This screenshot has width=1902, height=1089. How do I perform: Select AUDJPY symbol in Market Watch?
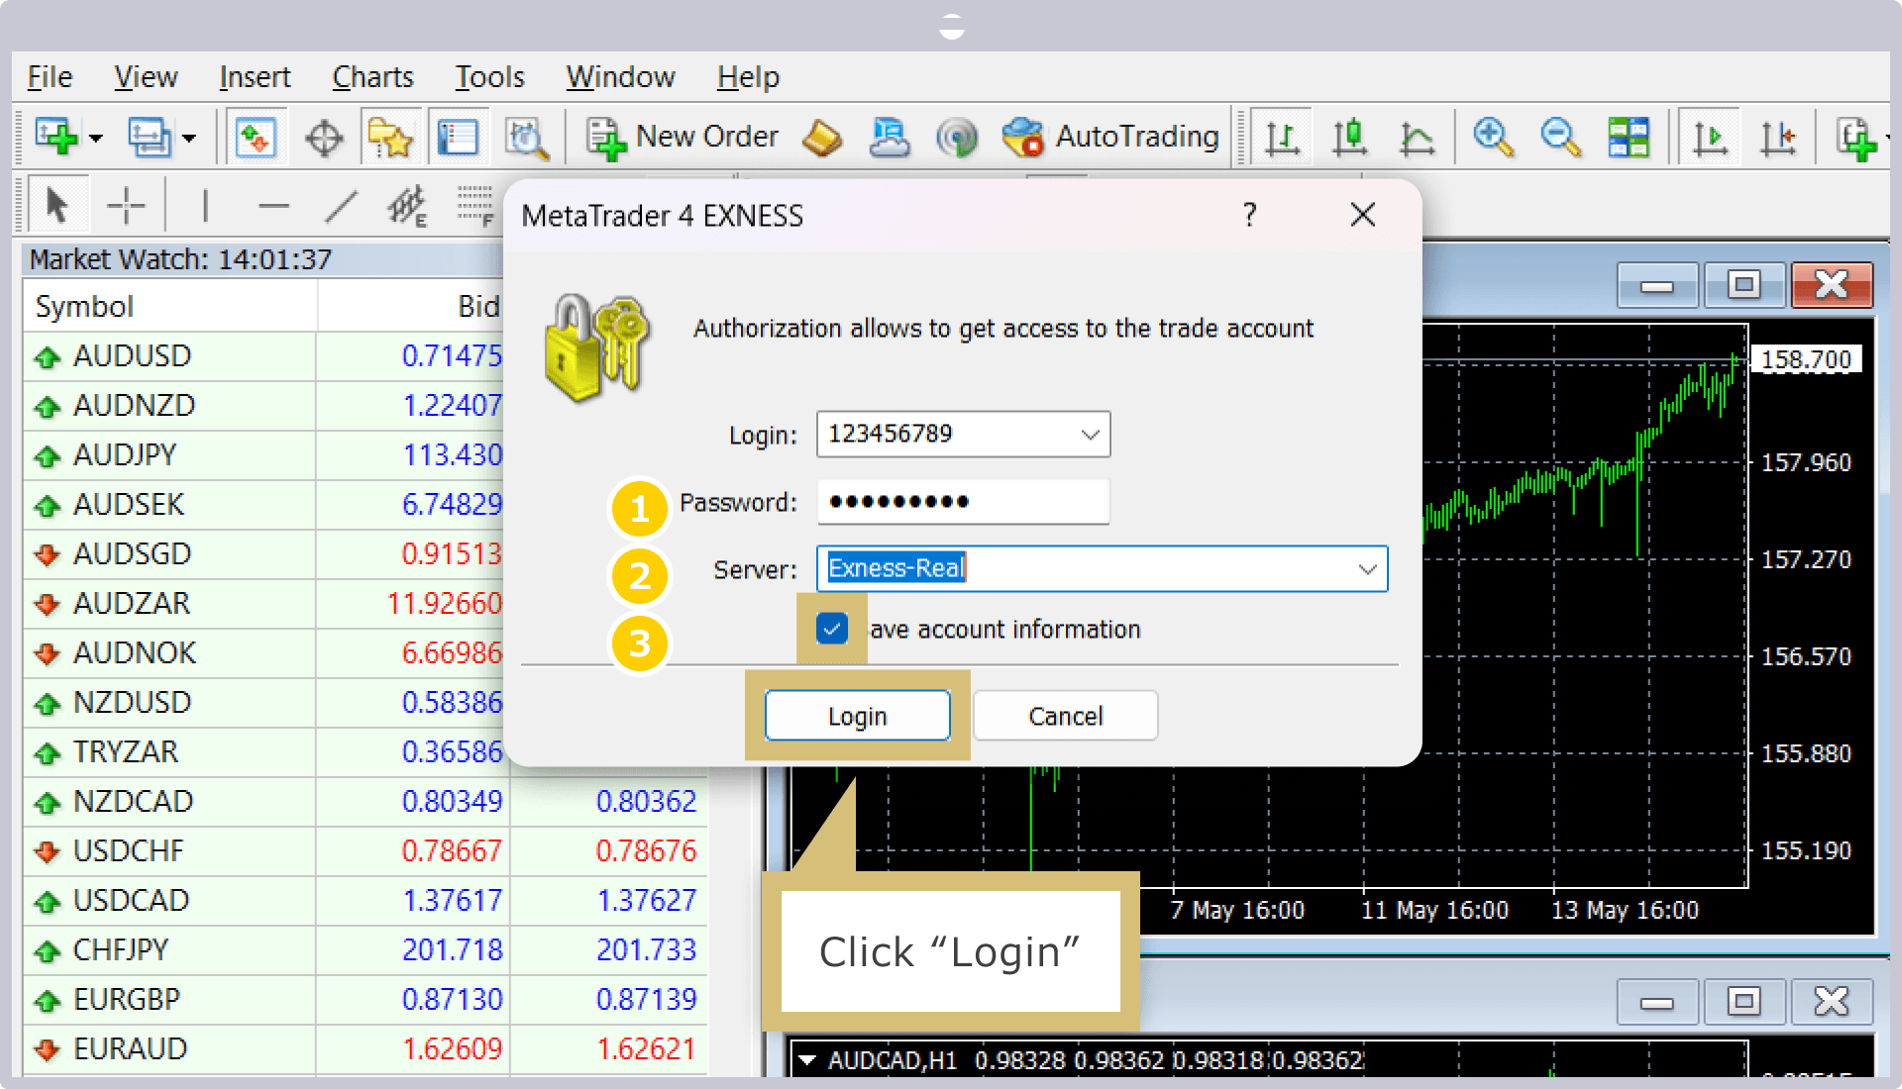(x=125, y=455)
